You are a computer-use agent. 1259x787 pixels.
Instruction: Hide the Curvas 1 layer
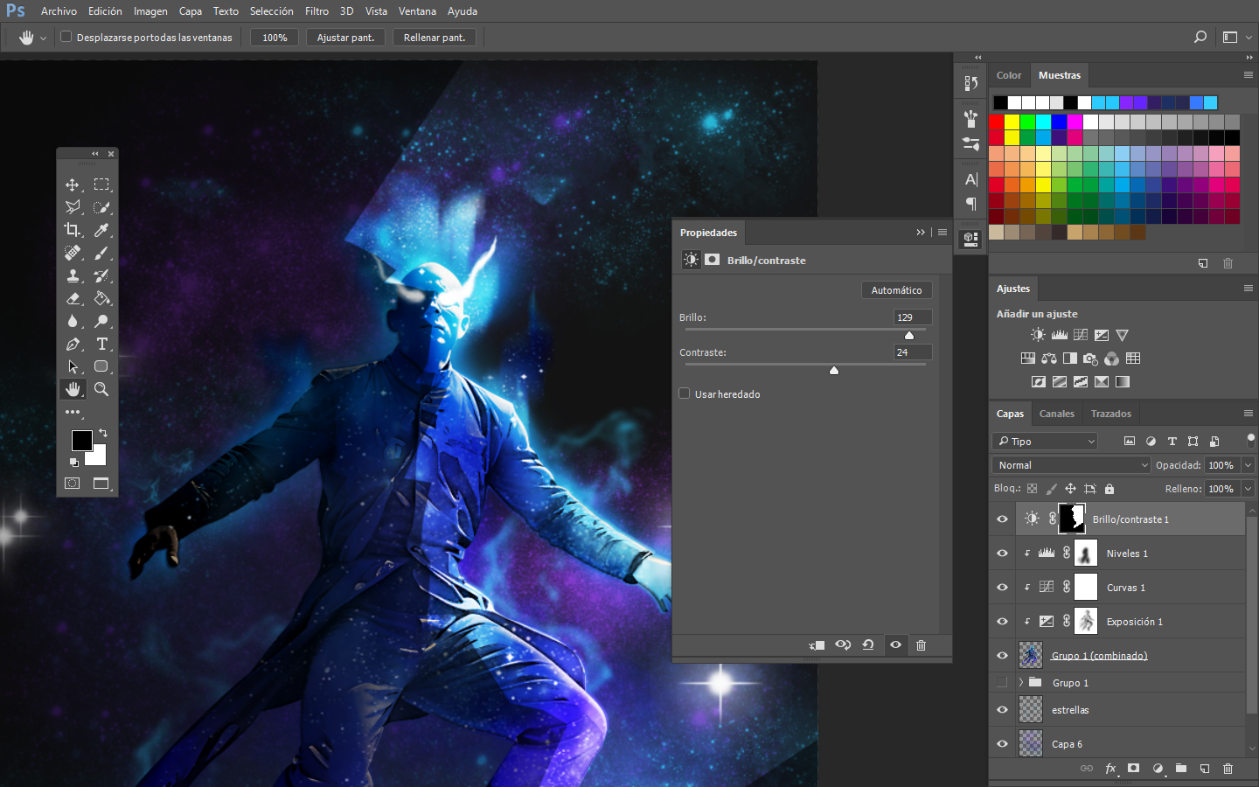(x=1002, y=587)
